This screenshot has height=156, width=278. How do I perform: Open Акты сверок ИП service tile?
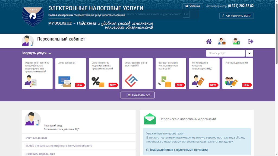point(71,74)
